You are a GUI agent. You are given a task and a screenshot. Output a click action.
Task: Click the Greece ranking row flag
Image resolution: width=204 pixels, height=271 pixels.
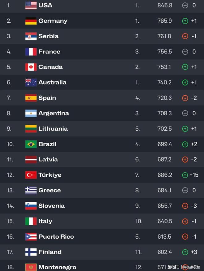(31, 190)
